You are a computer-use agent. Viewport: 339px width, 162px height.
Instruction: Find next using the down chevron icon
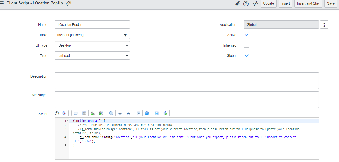120,113
